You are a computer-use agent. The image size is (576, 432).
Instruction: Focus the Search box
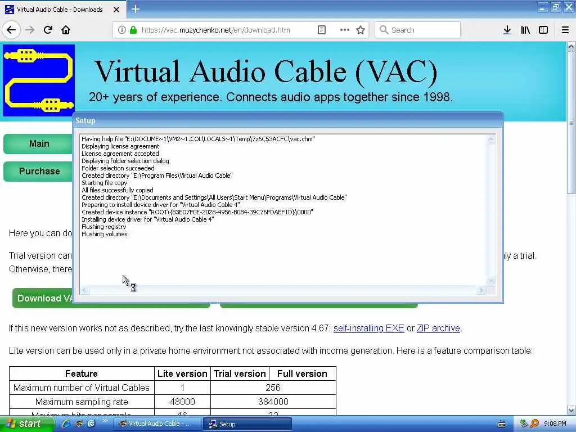coord(418,30)
